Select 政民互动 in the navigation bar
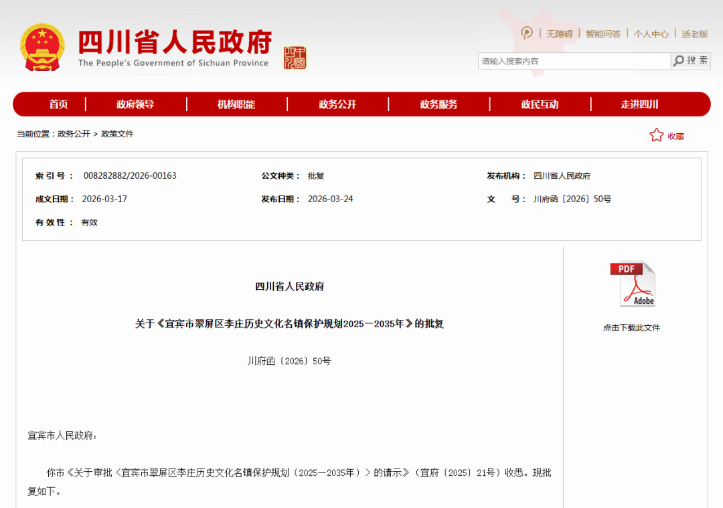The height and width of the screenshot is (508, 723). coord(540,104)
